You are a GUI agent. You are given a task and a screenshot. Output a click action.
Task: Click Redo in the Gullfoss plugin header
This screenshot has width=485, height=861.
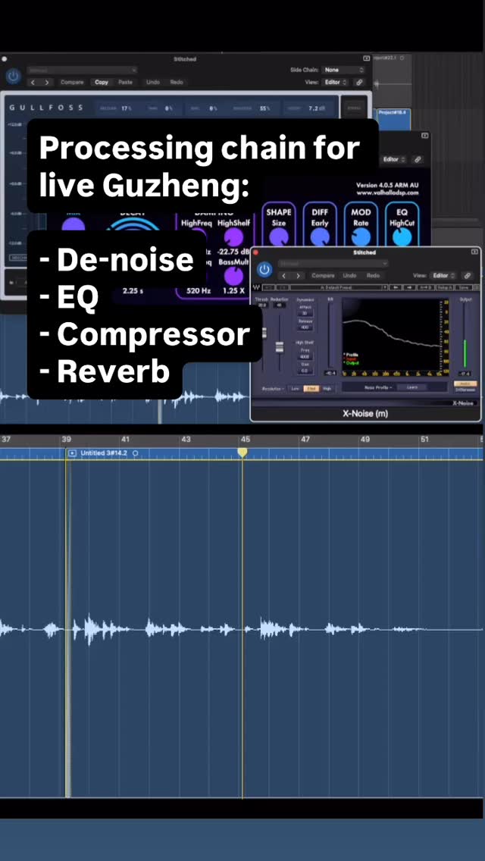[177, 83]
